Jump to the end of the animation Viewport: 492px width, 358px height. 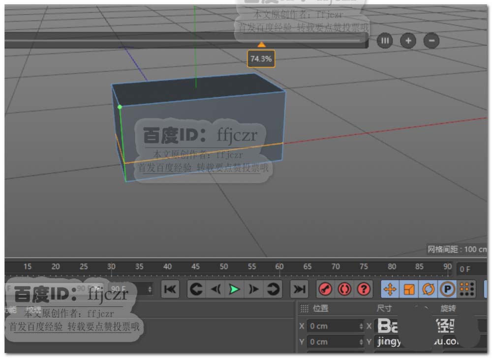click(x=299, y=289)
